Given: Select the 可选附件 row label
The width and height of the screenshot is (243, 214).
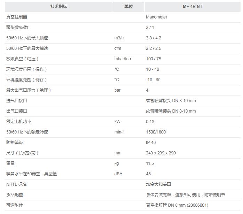Looking at the screenshot, I should point(15,205).
